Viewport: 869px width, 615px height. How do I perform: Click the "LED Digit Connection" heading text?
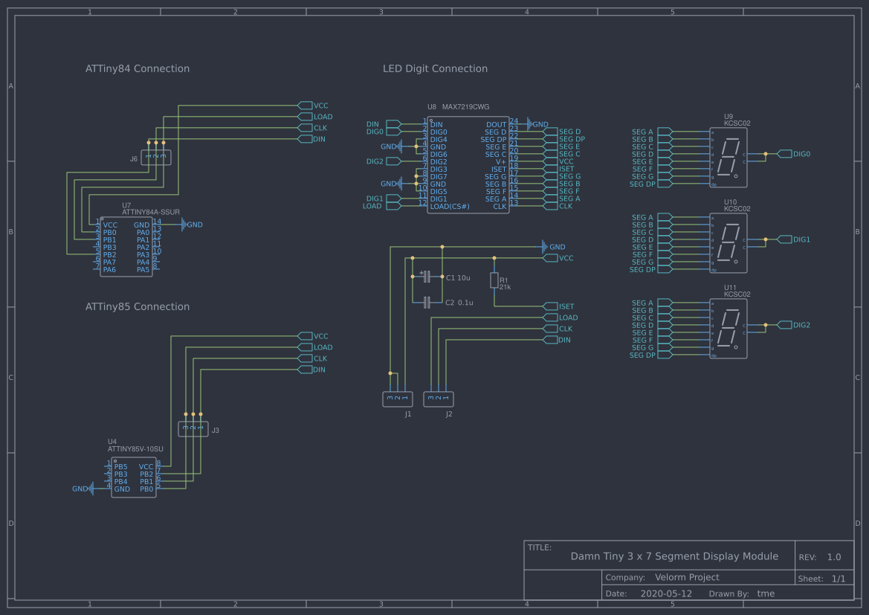pos(435,68)
